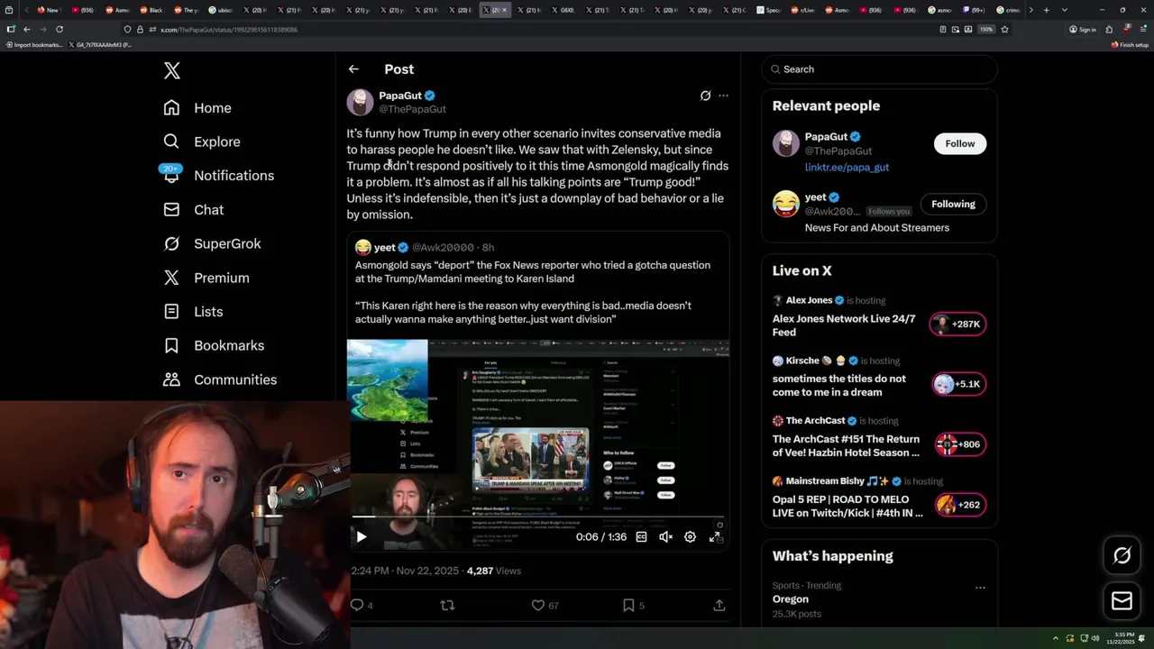Click browser back button
The image size is (1154, 649).
27,29
